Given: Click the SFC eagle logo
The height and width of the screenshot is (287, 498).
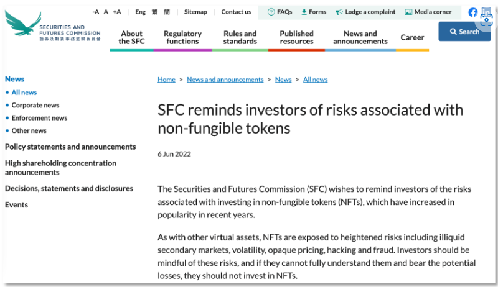Looking at the screenshot, I should tap(24, 24).
